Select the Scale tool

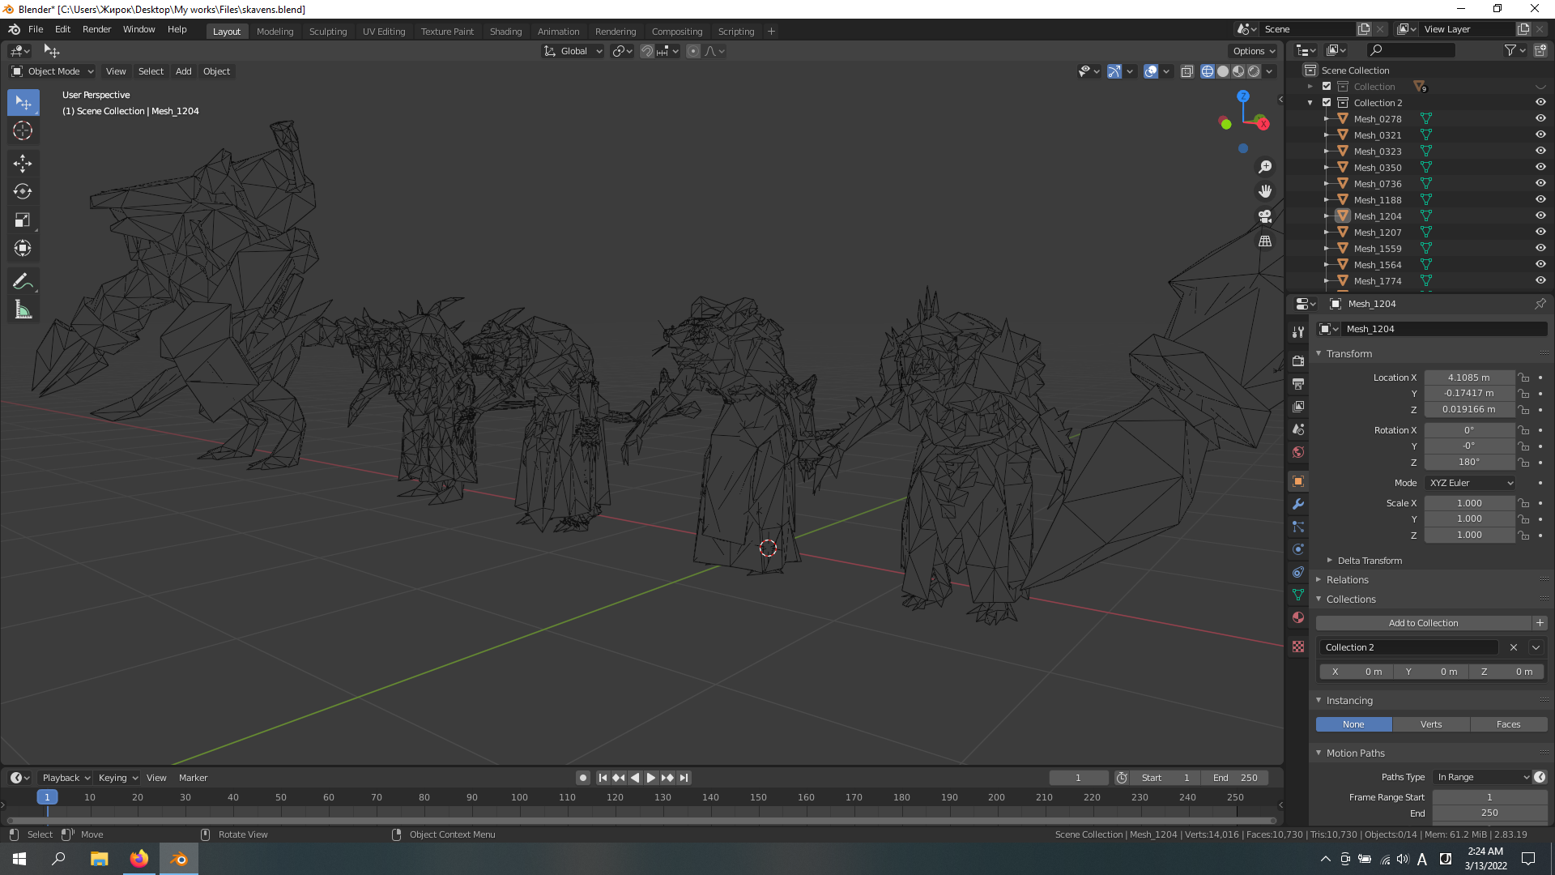23,220
